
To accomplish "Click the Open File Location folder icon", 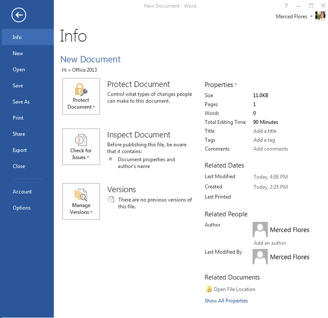I will tap(209, 289).
